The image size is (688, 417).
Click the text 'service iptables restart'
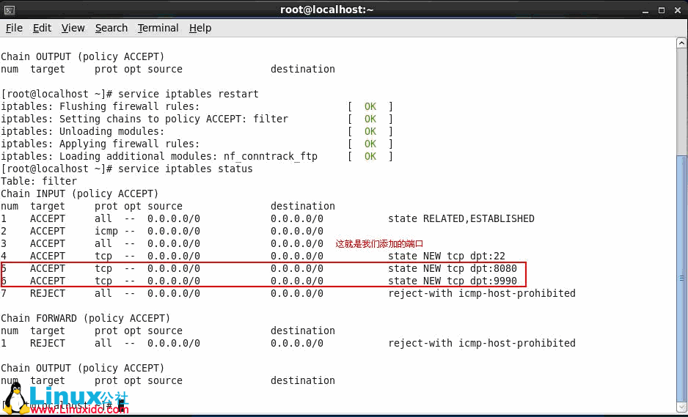point(189,94)
